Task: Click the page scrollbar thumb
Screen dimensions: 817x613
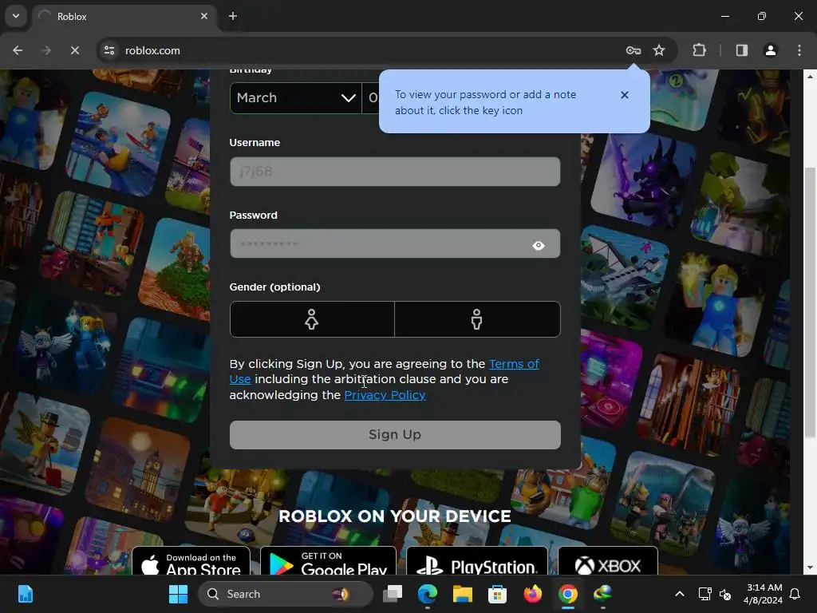Action: [x=810, y=303]
